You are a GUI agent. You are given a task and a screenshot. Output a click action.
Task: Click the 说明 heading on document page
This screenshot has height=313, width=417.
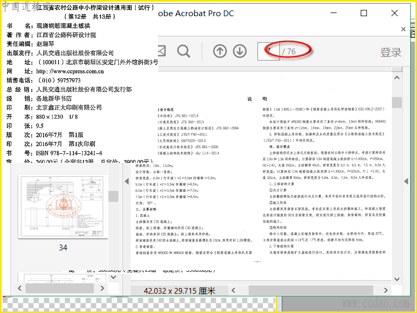point(257,99)
